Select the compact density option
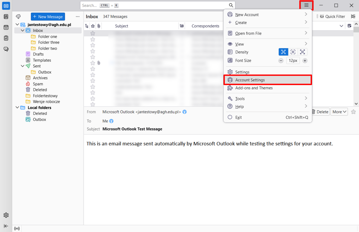 pyautogui.click(x=283, y=52)
